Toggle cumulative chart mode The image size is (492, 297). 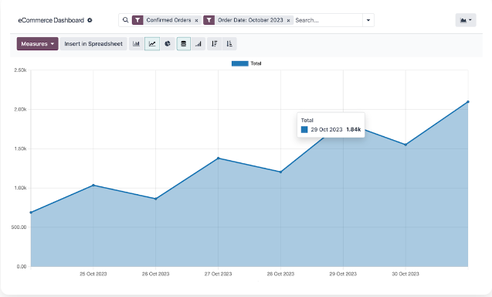tap(198, 43)
